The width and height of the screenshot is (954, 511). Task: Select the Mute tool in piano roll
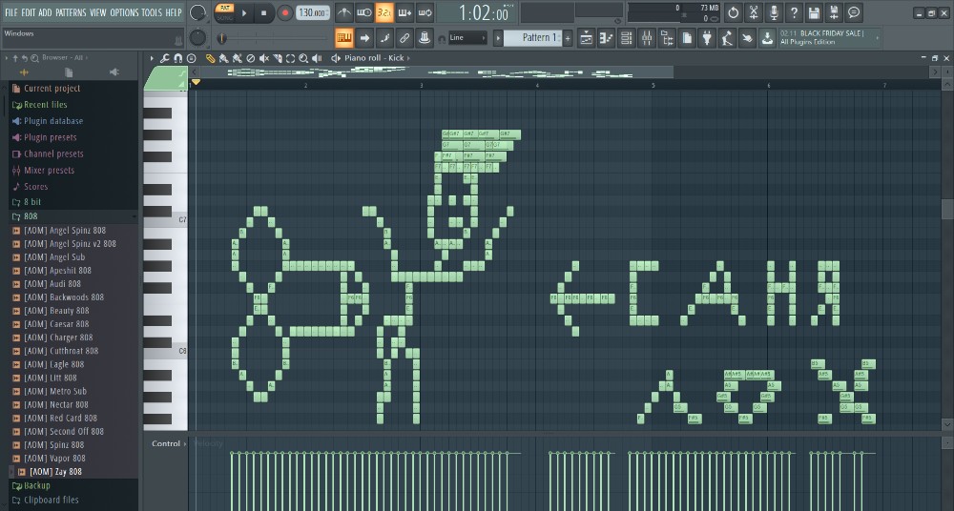click(263, 58)
